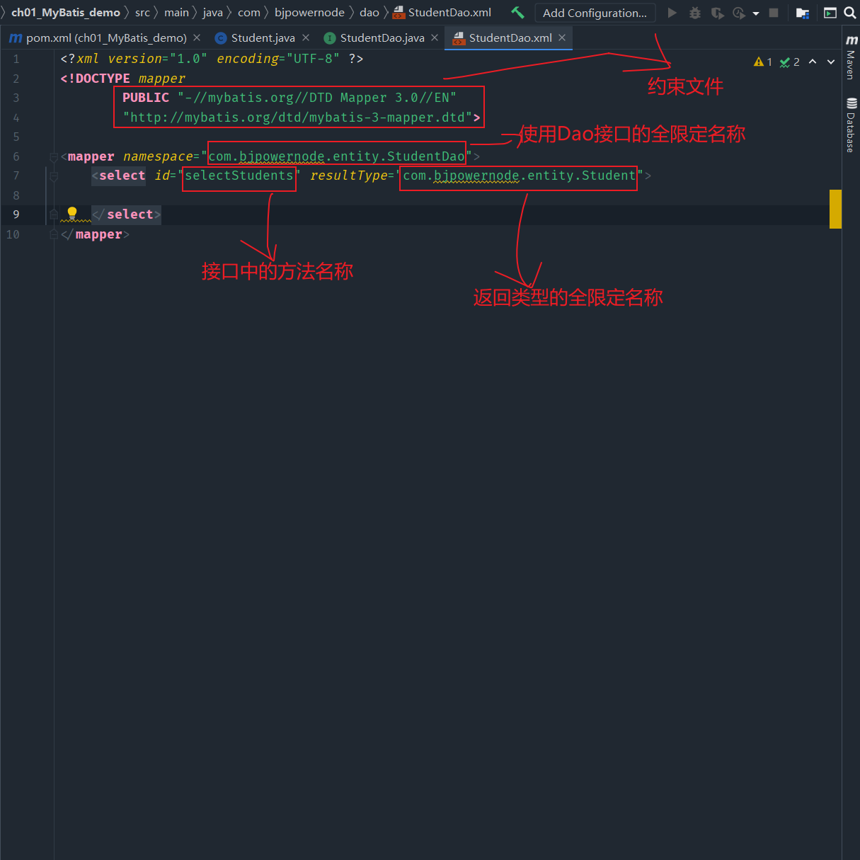The width and height of the screenshot is (860, 860).
Task: Click the closing mapper tag text
Action: pos(95,234)
